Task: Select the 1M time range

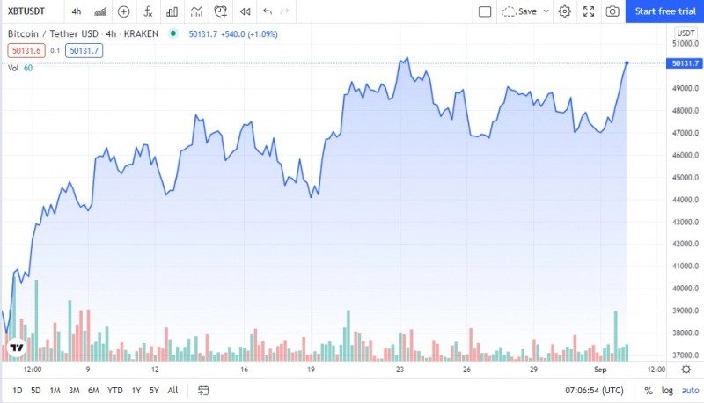Action: pos(55,390)
